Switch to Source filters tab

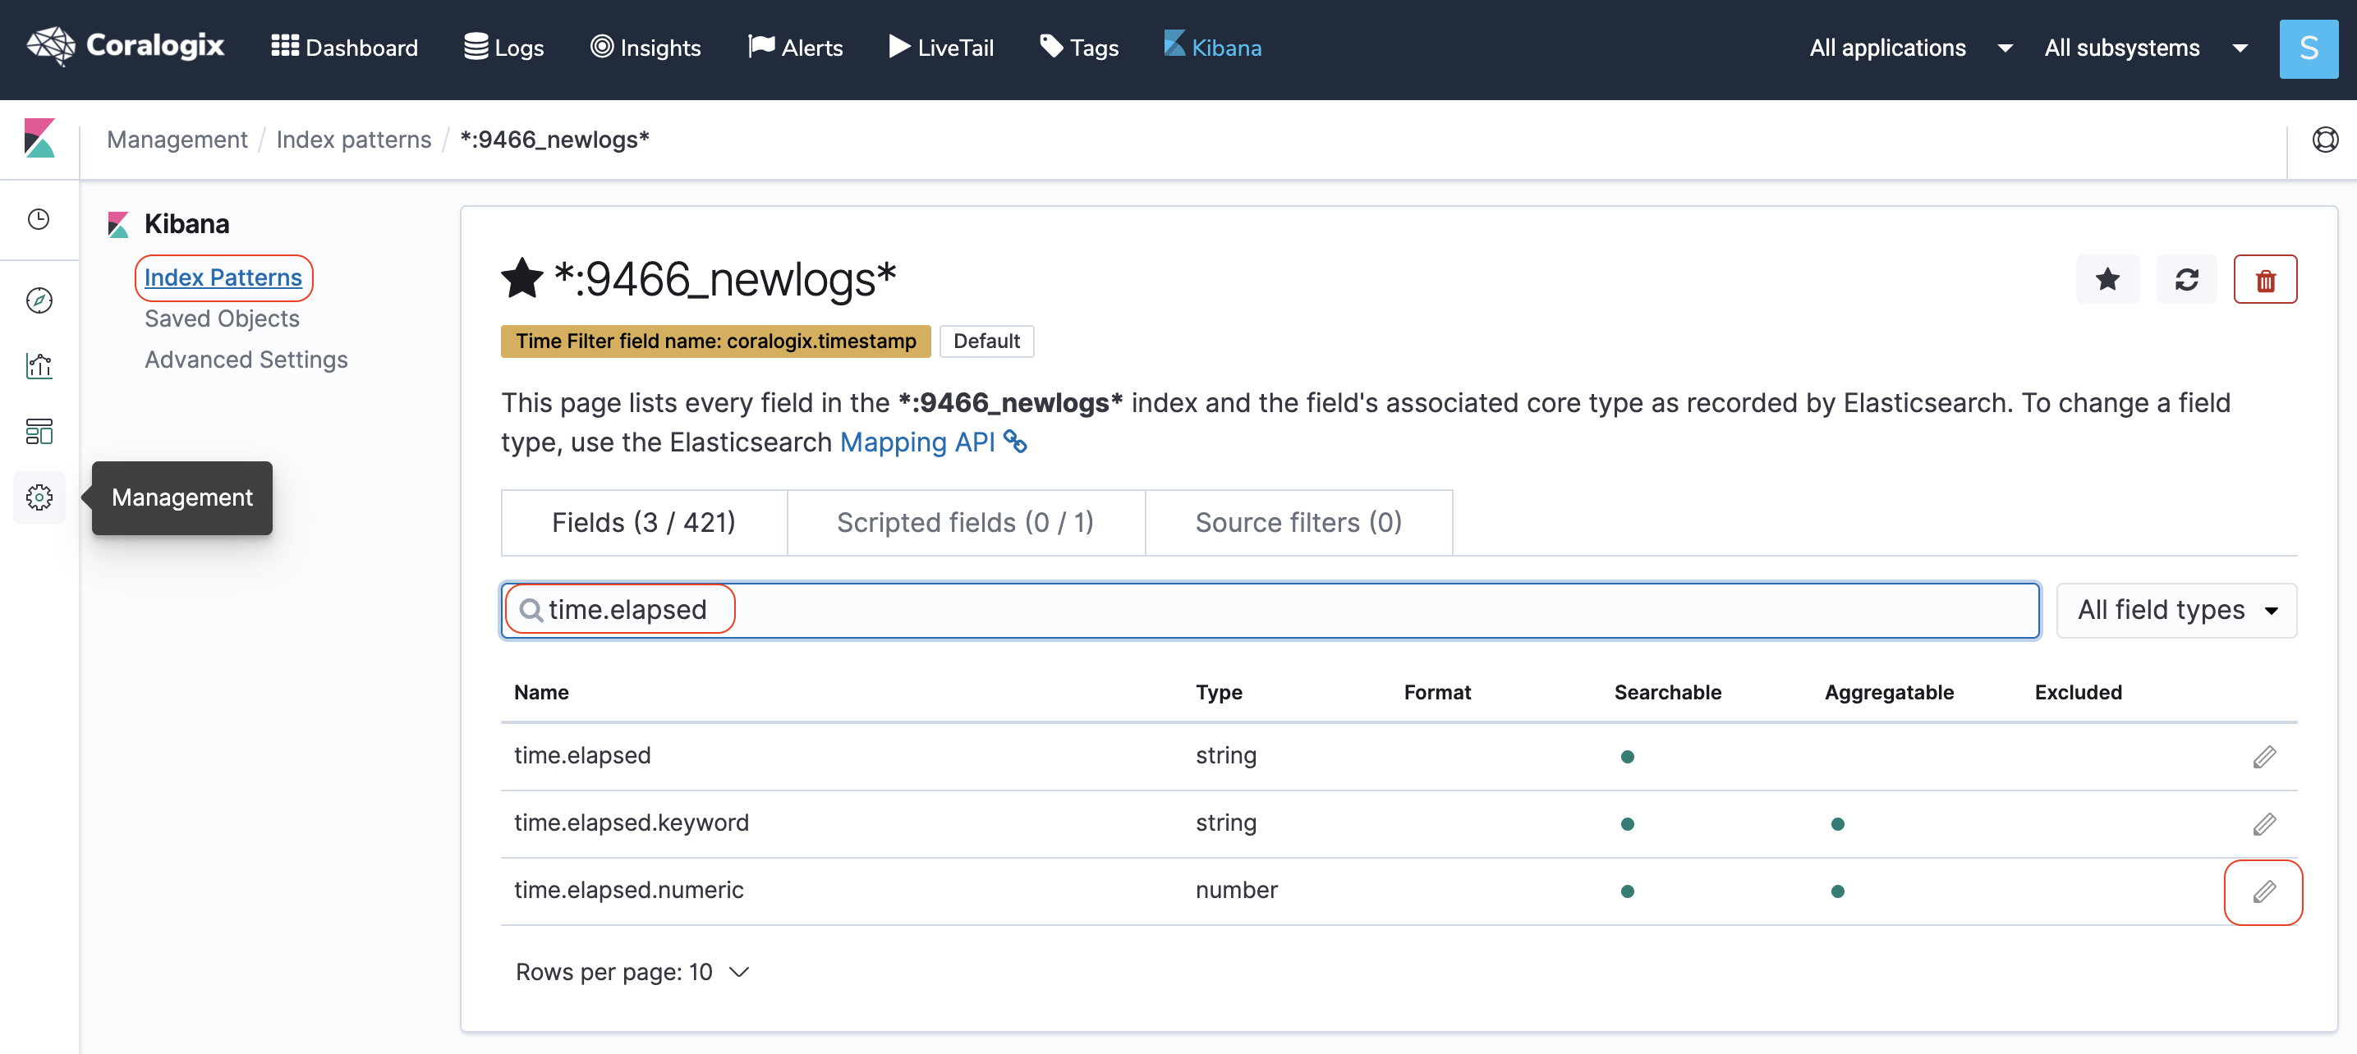(x=1298, y=522)
